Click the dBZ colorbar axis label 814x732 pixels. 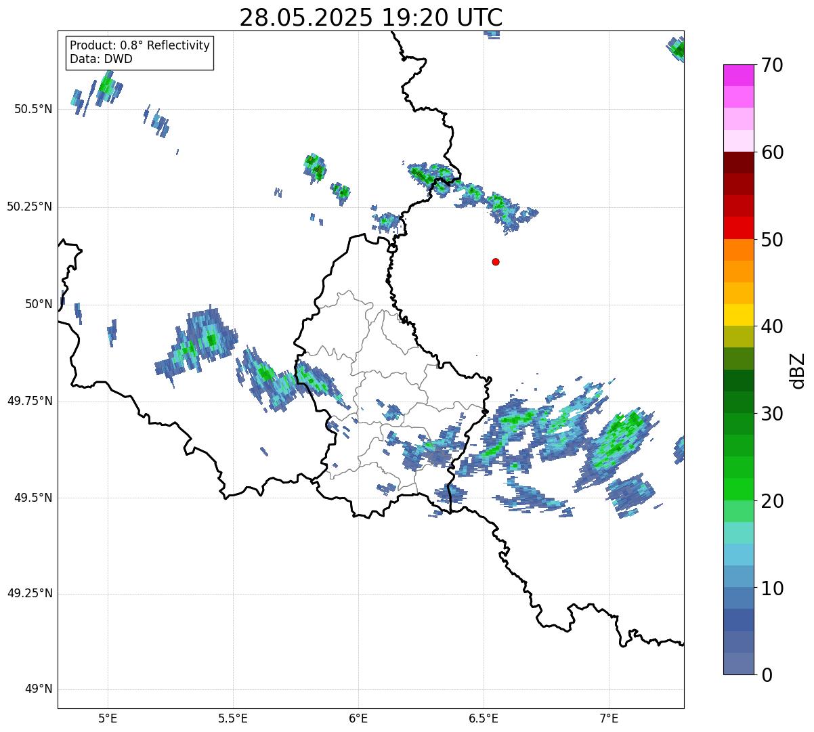coord(798,370)
